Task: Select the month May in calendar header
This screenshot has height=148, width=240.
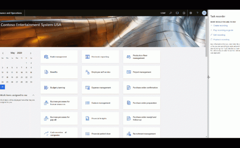Action: 13,53
